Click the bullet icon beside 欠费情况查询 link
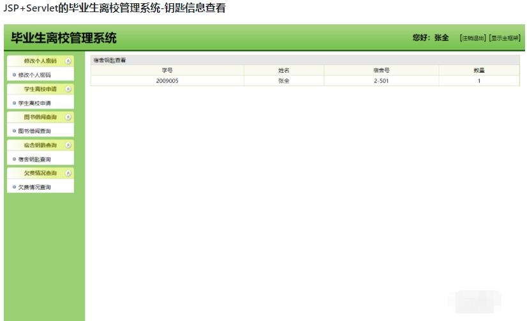Viewport: 527px width, 321px height. (x=14, y=187)
